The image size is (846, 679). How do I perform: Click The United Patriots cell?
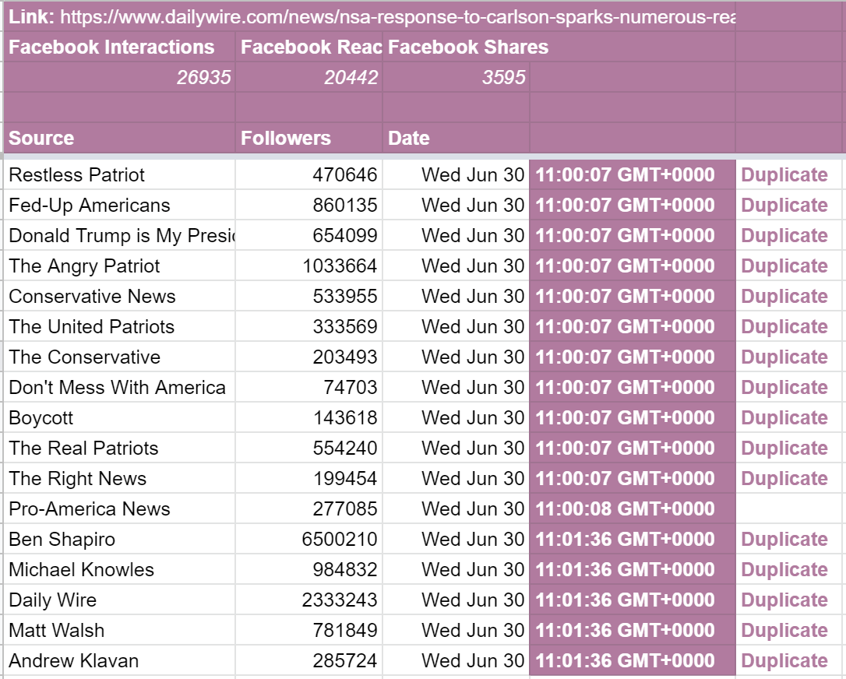tap(119, 327)
